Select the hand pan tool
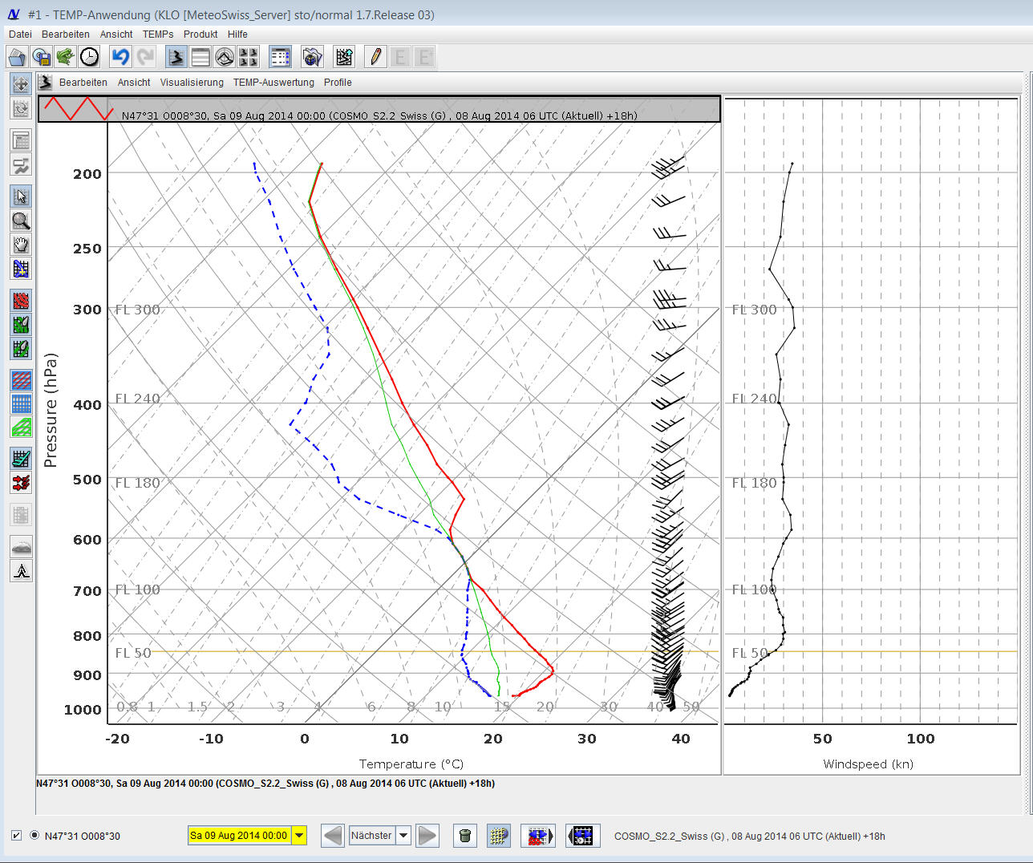The image size is (1033, 863). 21,245
